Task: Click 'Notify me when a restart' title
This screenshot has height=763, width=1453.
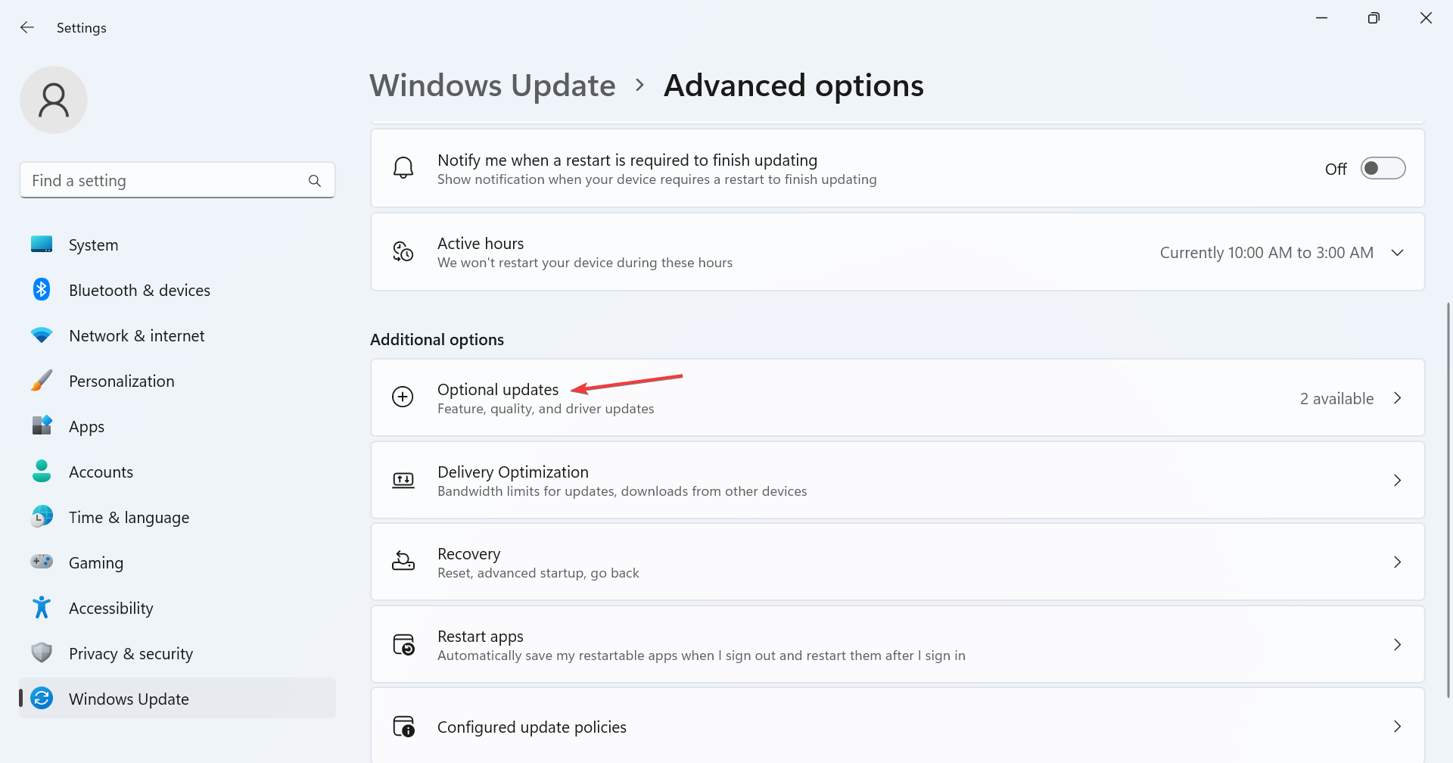Action: pyautogui.click(x=627, y=160)
